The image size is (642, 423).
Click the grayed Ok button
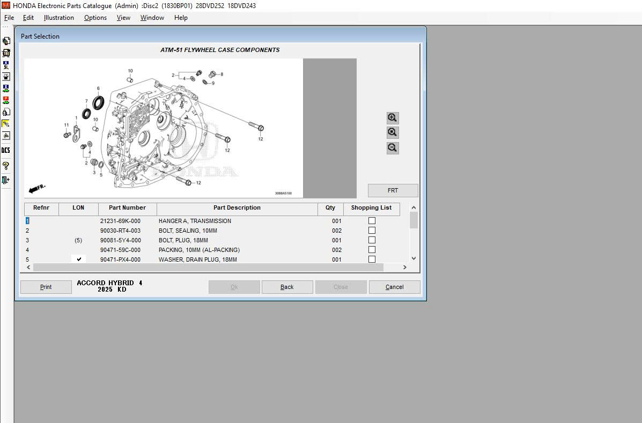(x=234, y=287)
